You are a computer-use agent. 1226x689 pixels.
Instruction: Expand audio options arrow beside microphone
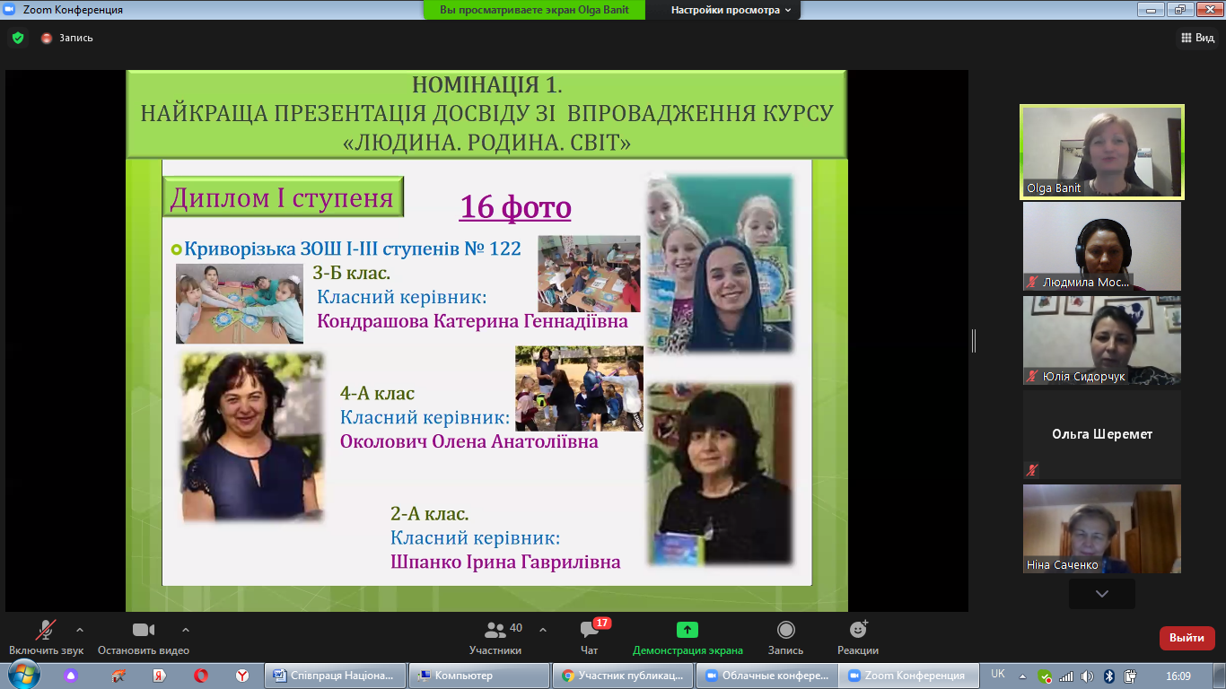tap(80, 629)
